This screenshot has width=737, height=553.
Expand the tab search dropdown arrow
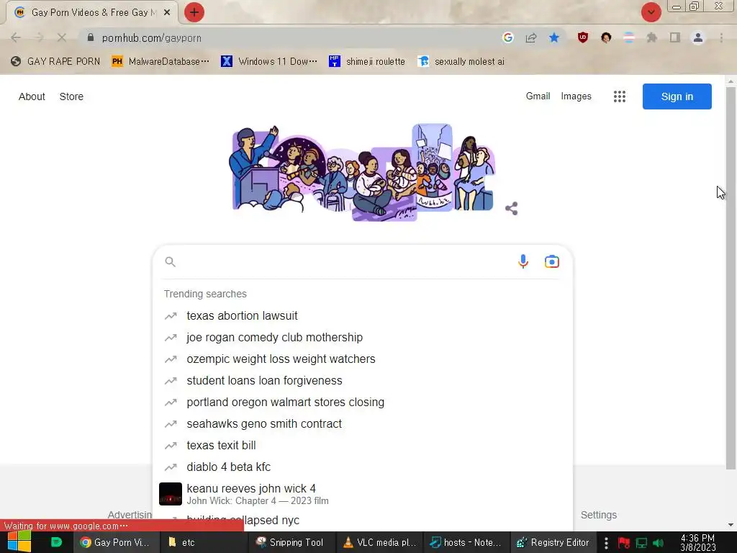[x=651, y=12]
